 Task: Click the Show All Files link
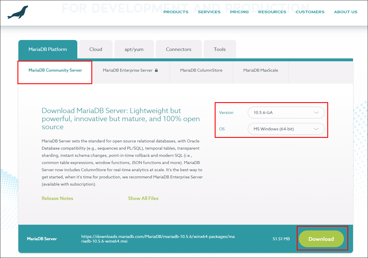[143, 198]
